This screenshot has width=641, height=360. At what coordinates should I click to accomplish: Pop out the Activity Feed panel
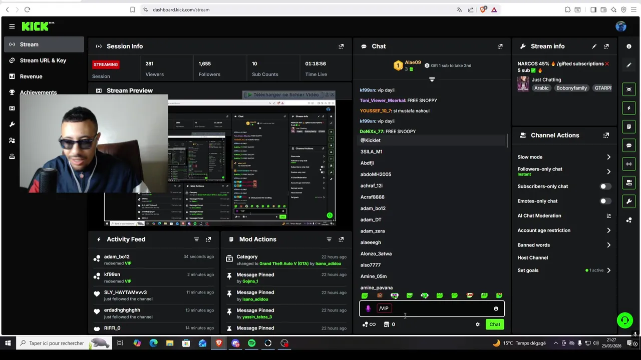[x=208, y=239]
